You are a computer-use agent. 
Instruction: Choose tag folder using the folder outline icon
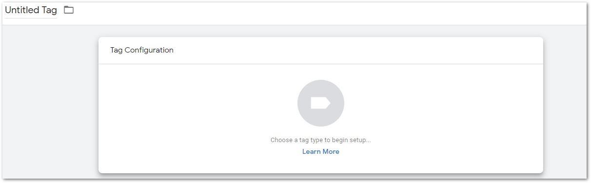click(69, 10)
